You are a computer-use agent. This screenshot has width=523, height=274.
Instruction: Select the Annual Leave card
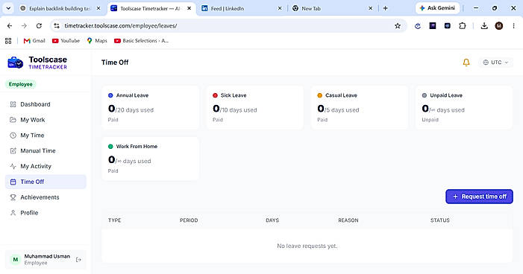point(151,107)
